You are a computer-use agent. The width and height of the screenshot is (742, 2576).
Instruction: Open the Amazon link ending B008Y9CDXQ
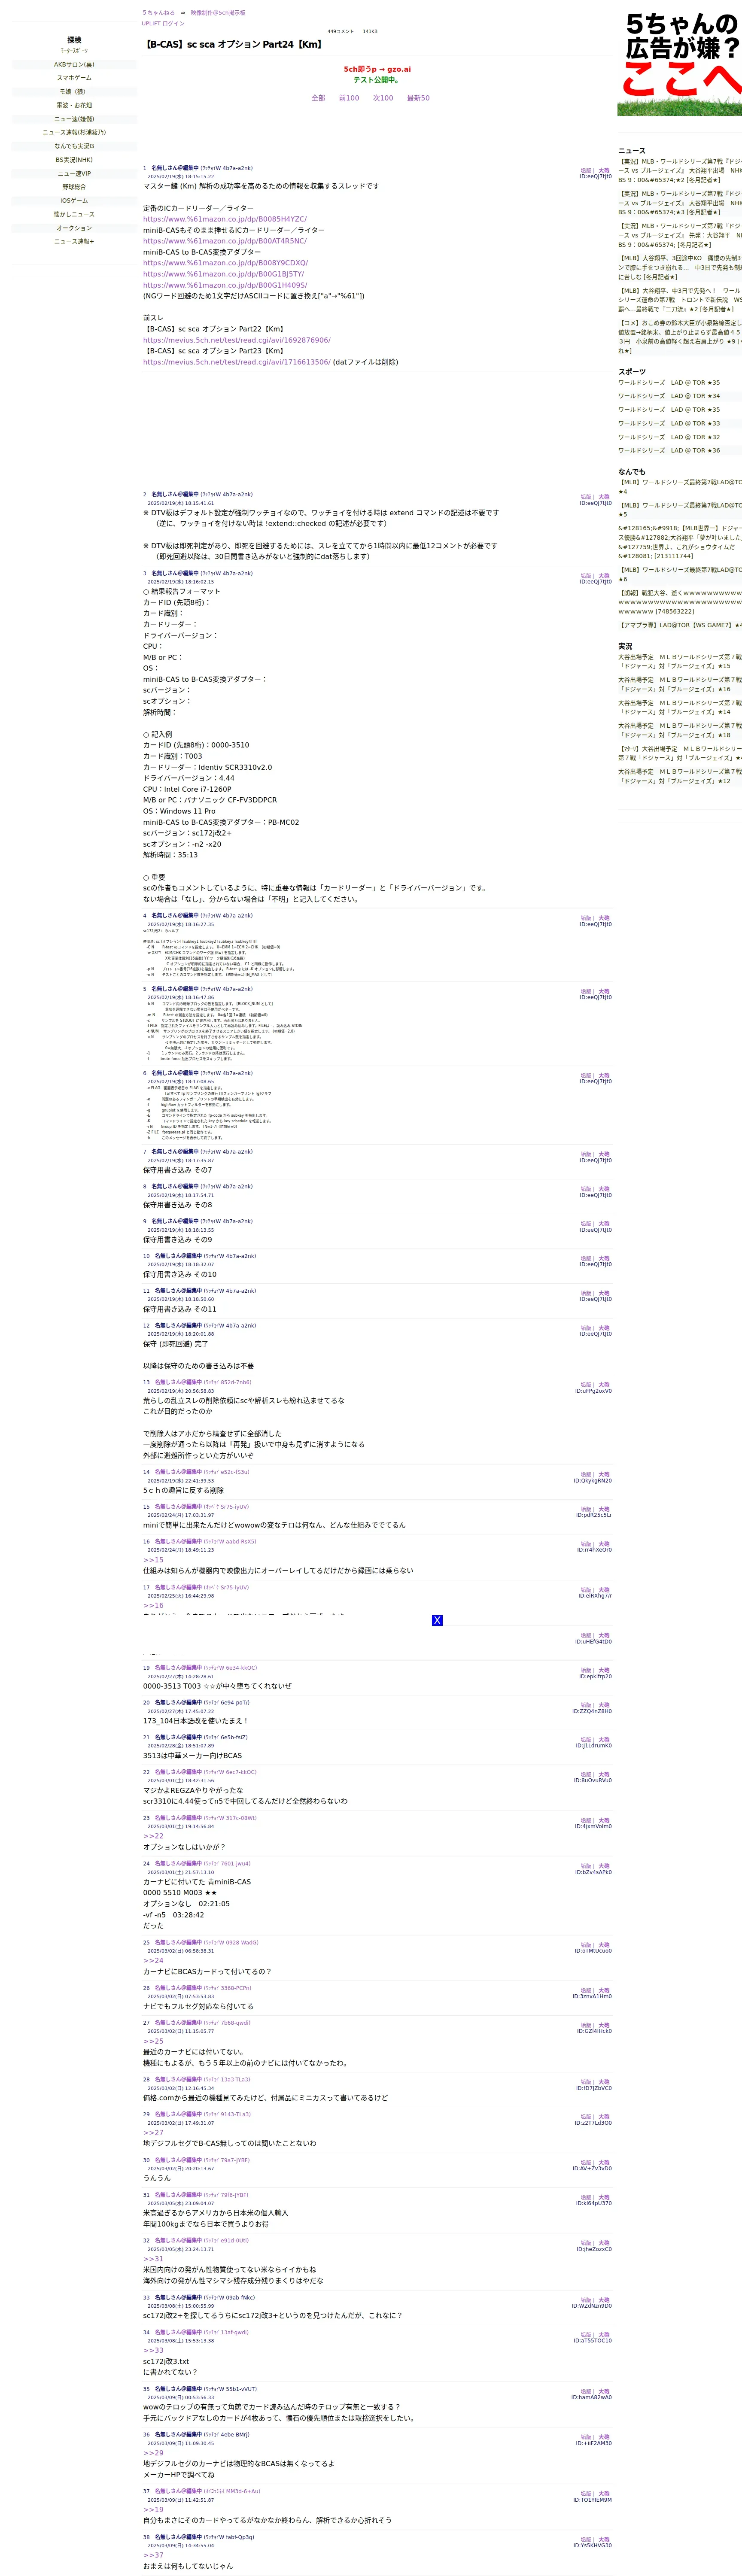coord(225,263)
